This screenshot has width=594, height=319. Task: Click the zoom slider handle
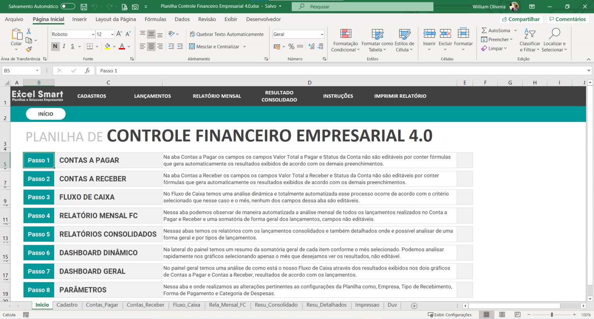[x=552, y=315]
